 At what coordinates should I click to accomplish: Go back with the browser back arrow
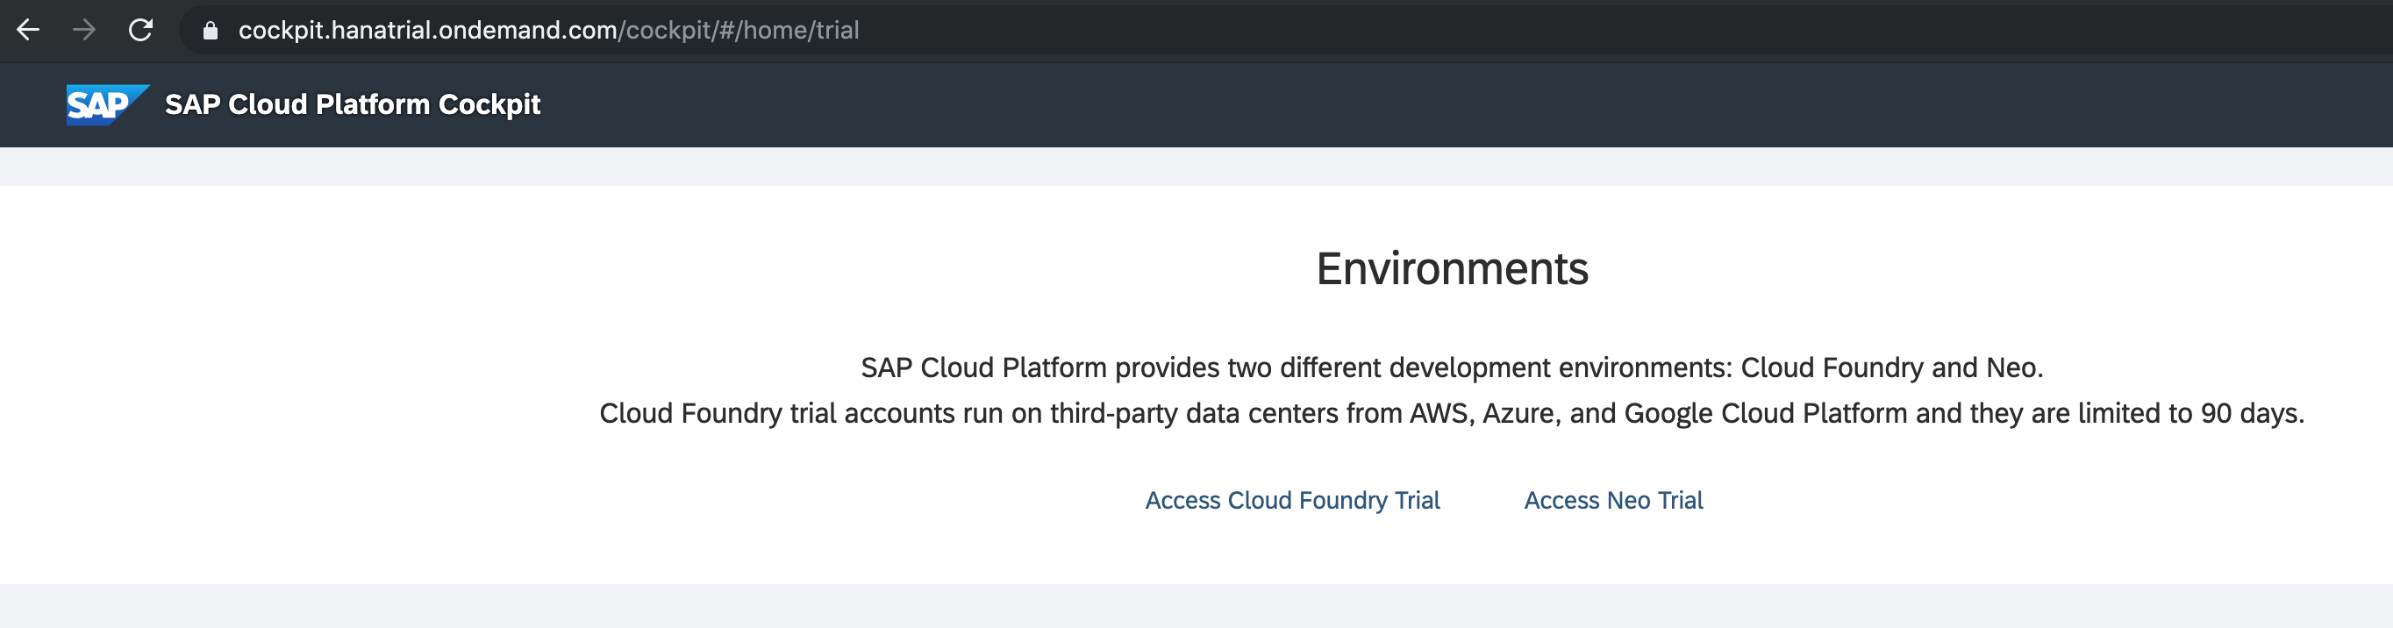(28, 30)
